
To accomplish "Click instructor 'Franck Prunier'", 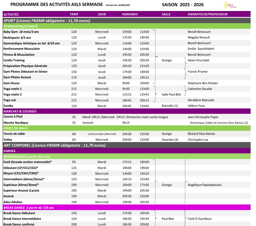I will tap(198, 72).
